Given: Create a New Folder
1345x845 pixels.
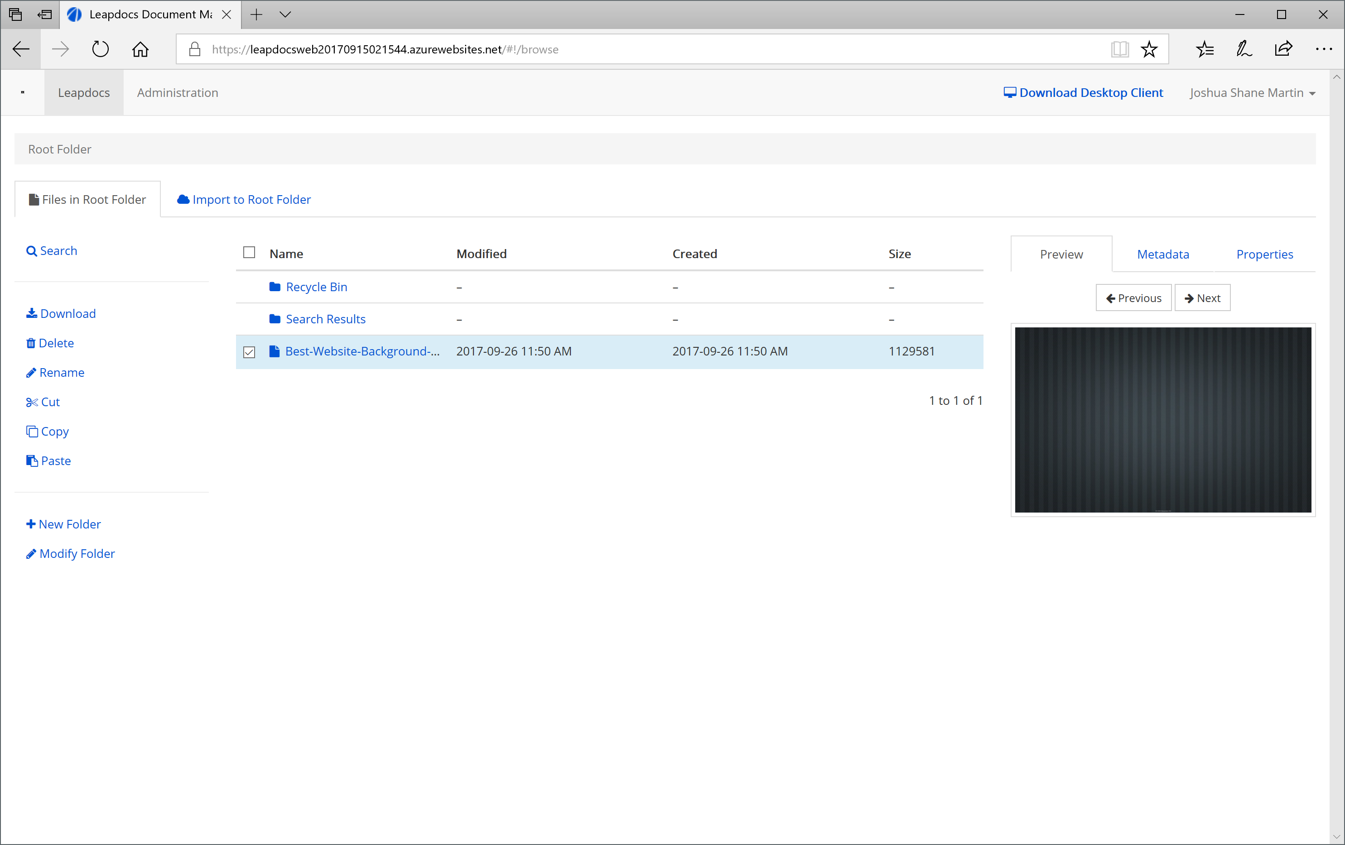Looking at the screenshot, I should coord(64,524).
